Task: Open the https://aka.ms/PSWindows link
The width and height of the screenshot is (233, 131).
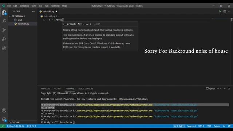Action: point(133,99)
